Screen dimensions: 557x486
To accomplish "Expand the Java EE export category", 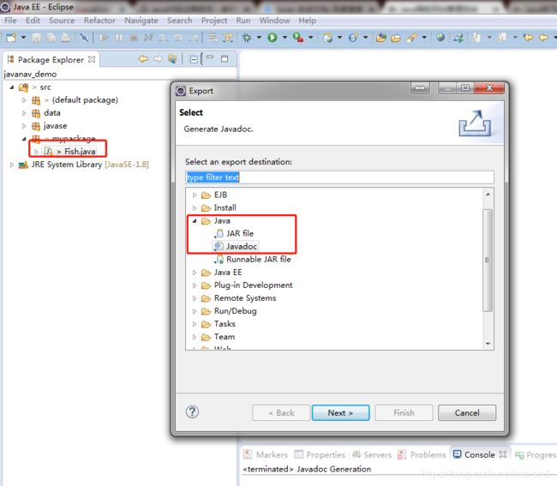I will pyautogui.click(x=195, y=273).
